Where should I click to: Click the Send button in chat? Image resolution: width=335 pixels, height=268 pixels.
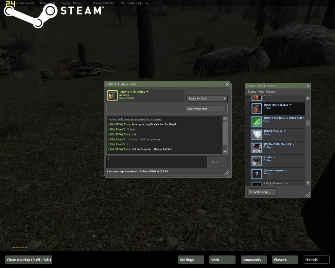[218, 162]
